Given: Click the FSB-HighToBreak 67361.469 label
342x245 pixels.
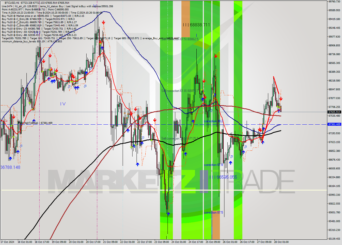Looking at the screenshot, I should click(35, 123).
